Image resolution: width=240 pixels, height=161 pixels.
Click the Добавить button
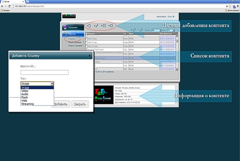(x=61, y=104)
